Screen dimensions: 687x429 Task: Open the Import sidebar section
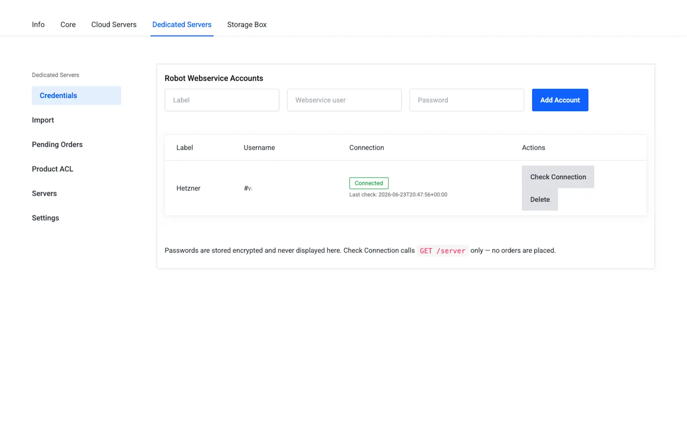pyautogui.click(x=43, y=120)
